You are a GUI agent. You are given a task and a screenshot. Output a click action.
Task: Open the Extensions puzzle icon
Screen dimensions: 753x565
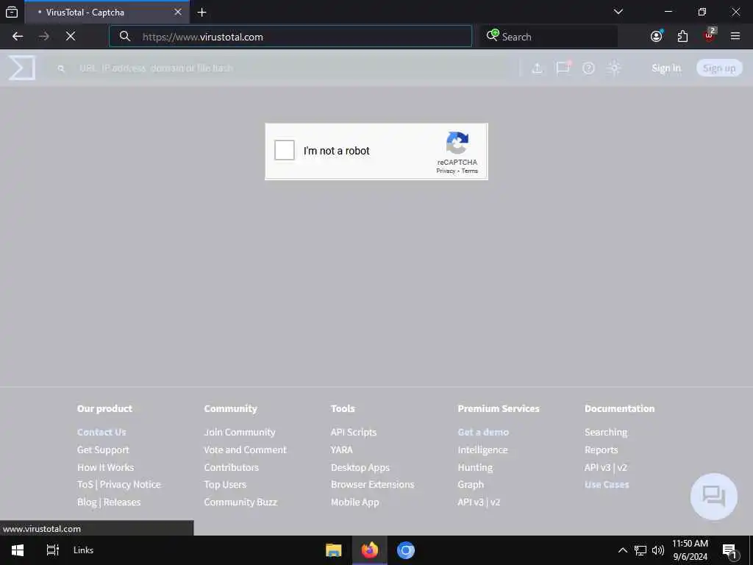pos(682,37)
